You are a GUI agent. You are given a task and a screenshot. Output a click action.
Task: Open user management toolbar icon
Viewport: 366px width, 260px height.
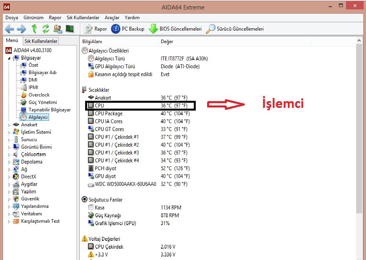58,29
